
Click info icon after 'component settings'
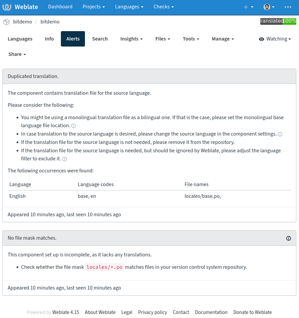coord(280,134)
